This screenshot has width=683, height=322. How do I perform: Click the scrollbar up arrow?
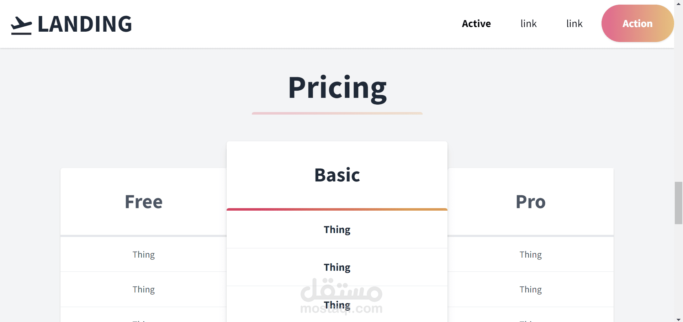tap(678, 3)
